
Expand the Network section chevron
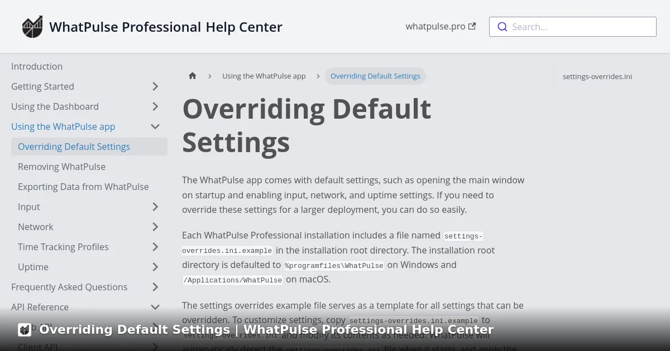(155, 227)
